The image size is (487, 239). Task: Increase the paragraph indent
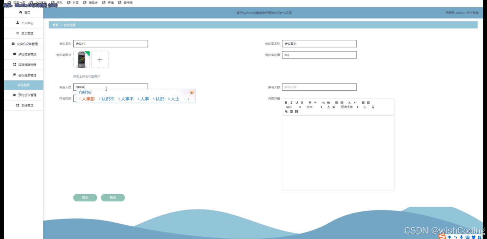(x=368, y=103)
